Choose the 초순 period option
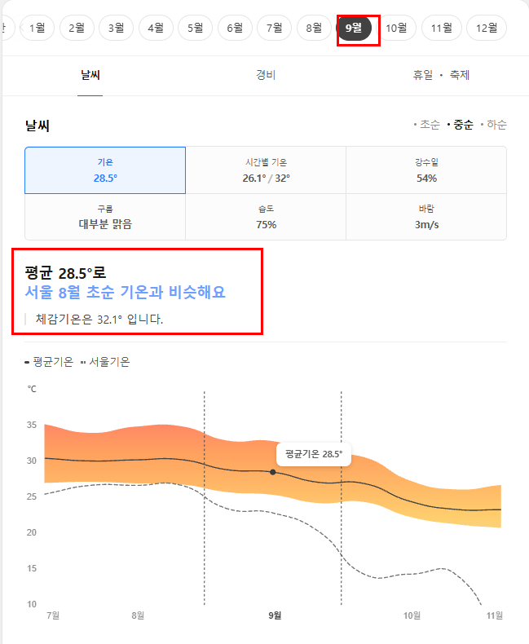The image size is (529, 644). tap(427, 125)
